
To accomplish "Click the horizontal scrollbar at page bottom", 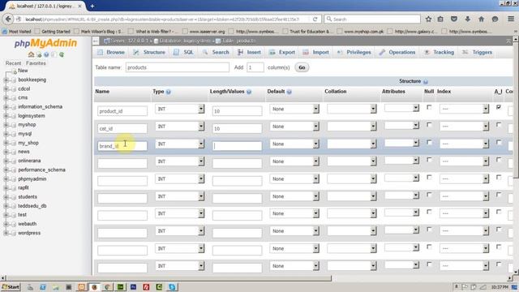I will 169,278.
